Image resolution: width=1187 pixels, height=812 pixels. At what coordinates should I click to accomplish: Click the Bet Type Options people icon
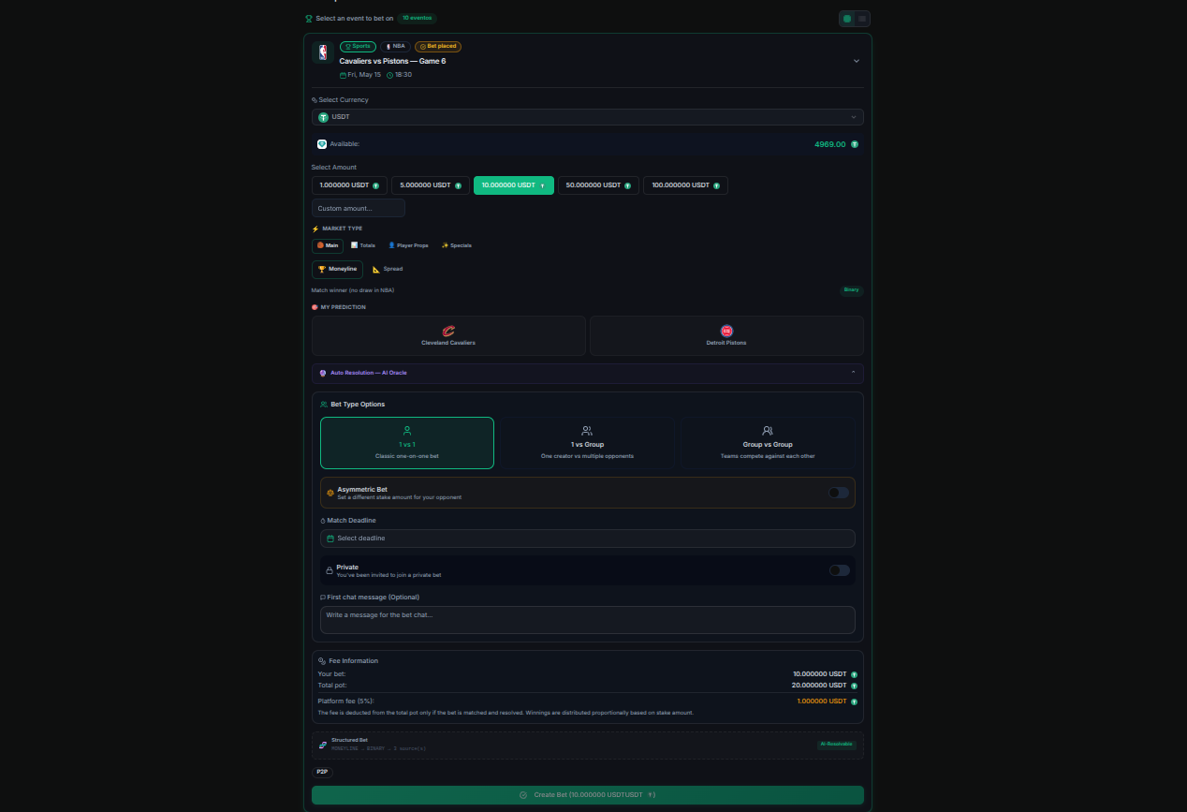click(324, 405)
